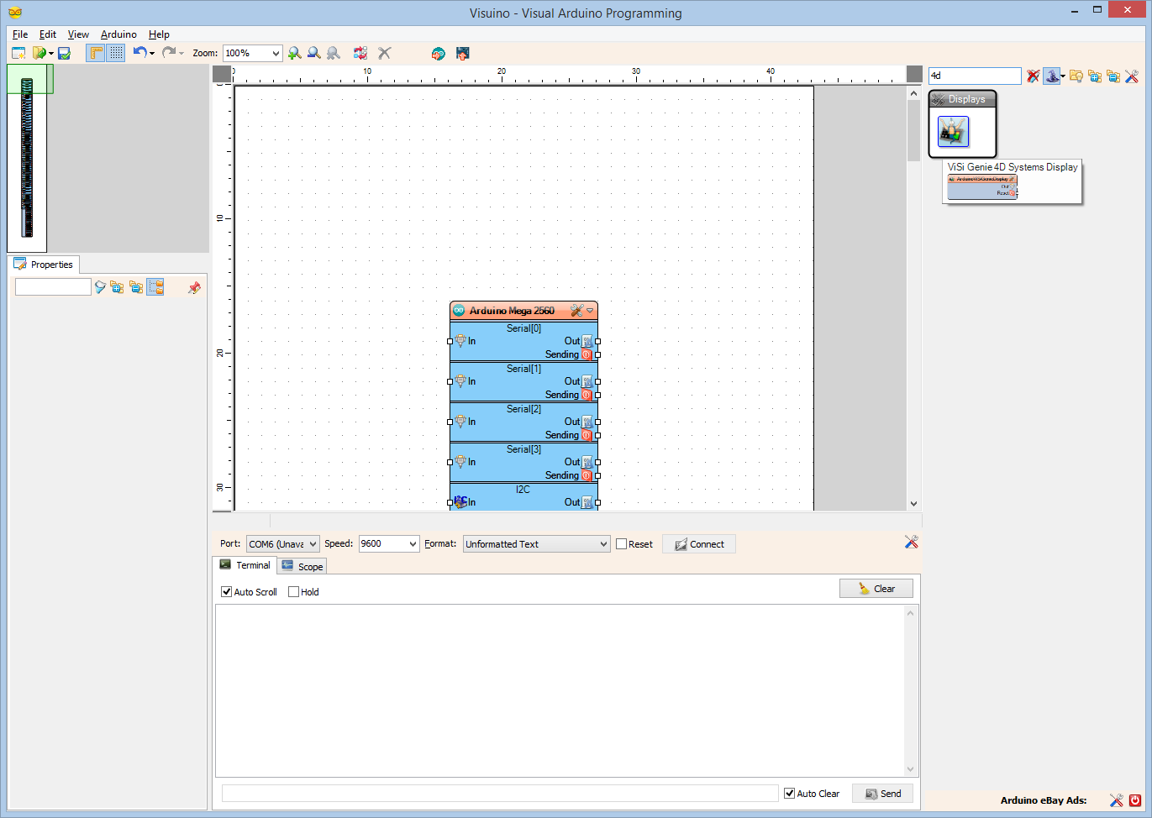Screen dimensions: 1152x818
Task: Open the component toolbox settings wrench icon
Action: coord(1132,76)
